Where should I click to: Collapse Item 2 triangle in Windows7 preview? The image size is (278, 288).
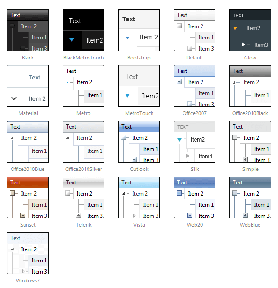pos(13,249)
